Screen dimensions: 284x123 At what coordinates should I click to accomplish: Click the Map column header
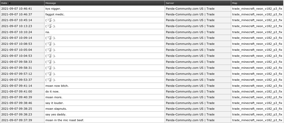click(235, 3)
